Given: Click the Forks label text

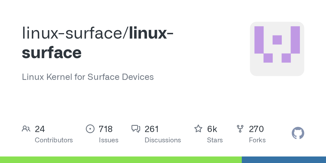Looking at the screenshot, I should [257, 140].
